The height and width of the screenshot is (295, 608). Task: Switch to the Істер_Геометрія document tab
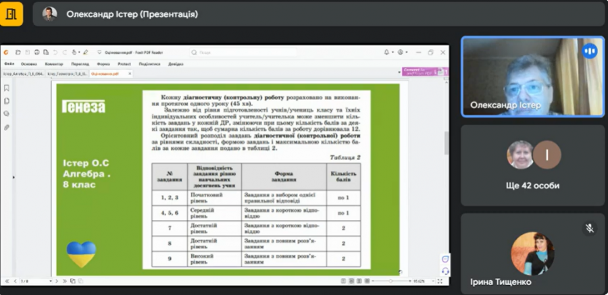click(67, 74)
